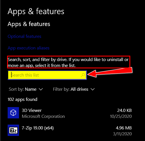
Task: Click the chevron next to Name
Action: coord(41,89)
